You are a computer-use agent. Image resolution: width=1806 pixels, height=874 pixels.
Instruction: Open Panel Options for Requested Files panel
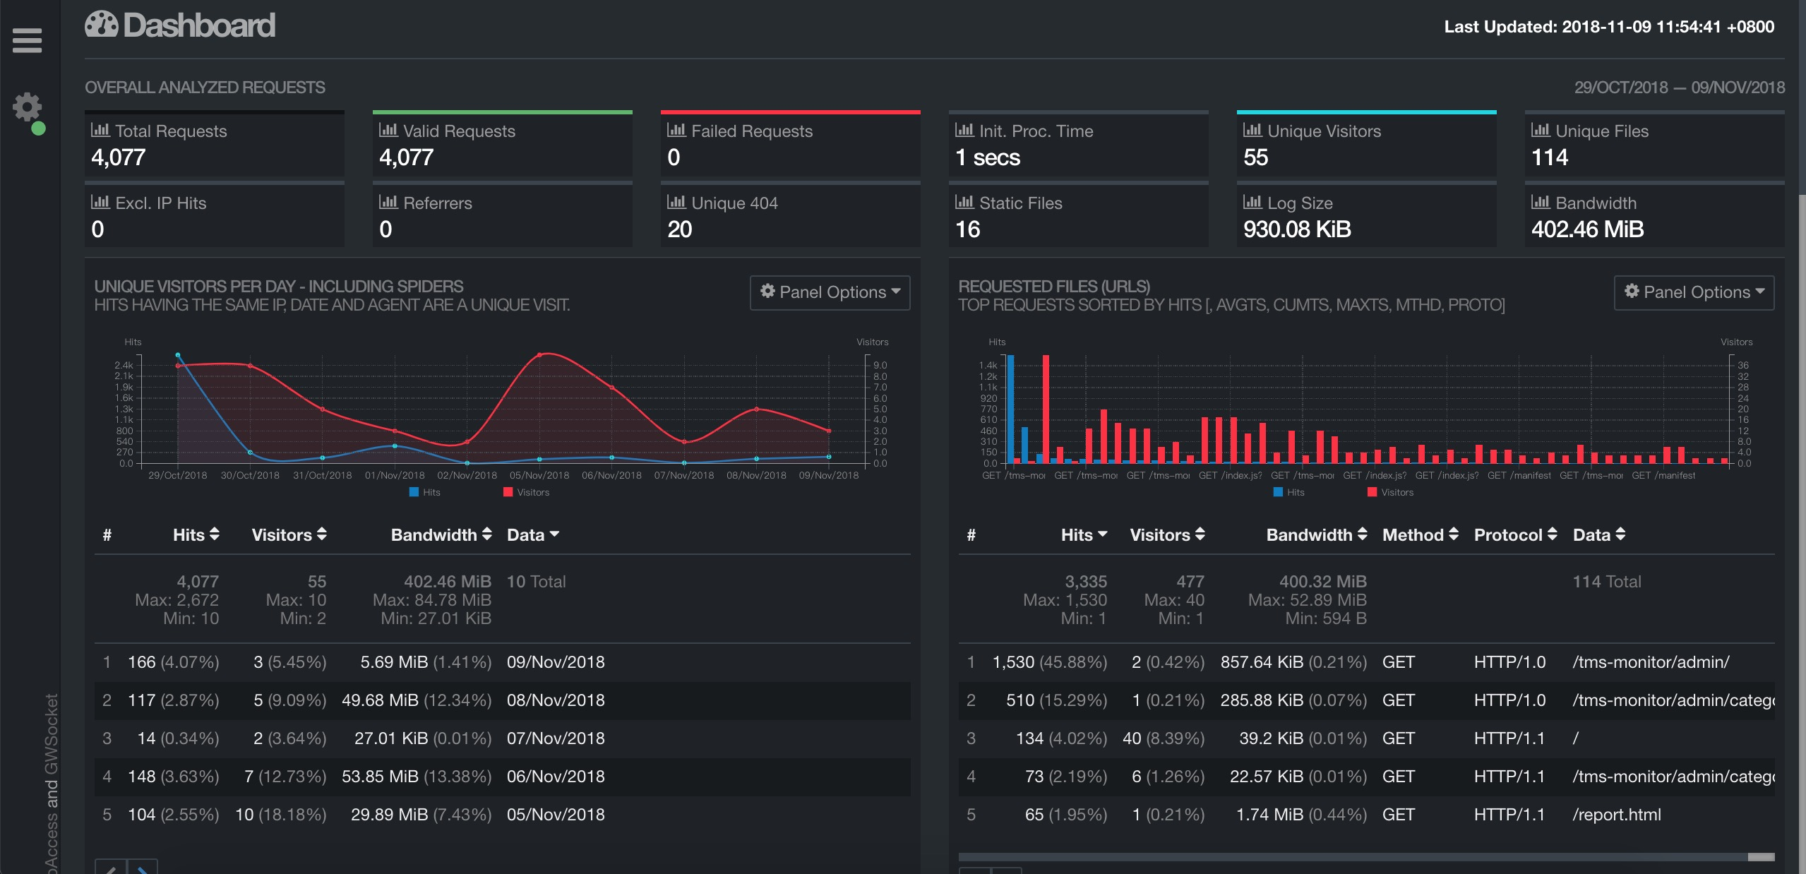point(1694,292)
